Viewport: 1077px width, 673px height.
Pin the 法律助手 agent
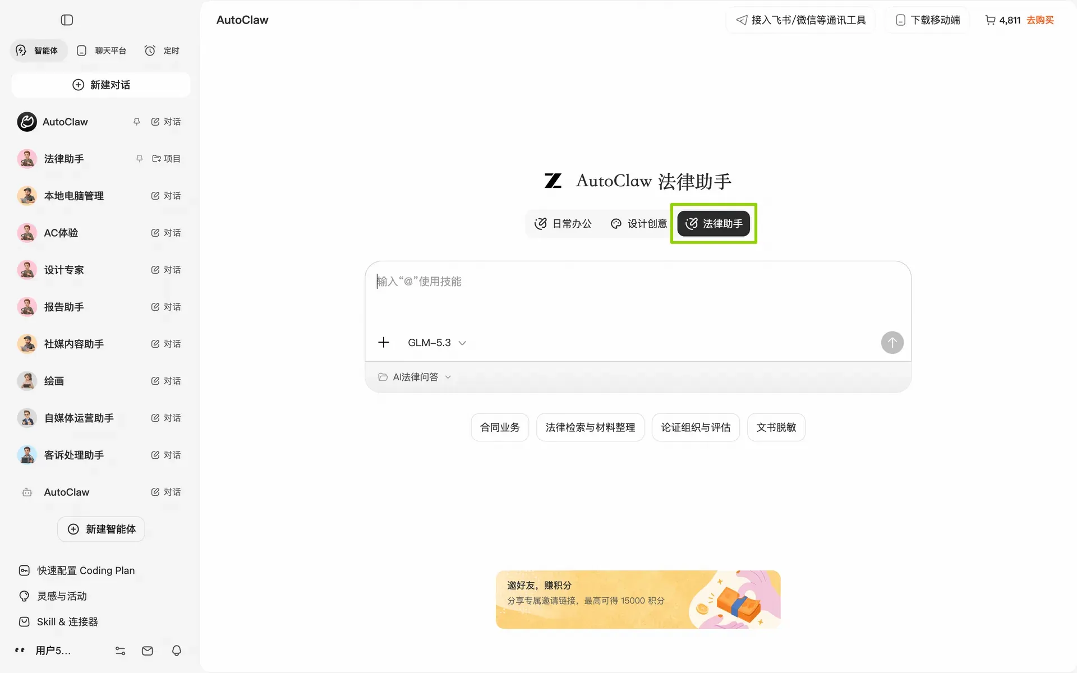[139, 159]
